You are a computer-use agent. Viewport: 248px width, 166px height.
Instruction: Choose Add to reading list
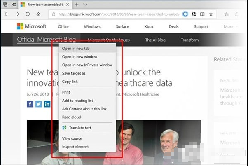point(87,101)
